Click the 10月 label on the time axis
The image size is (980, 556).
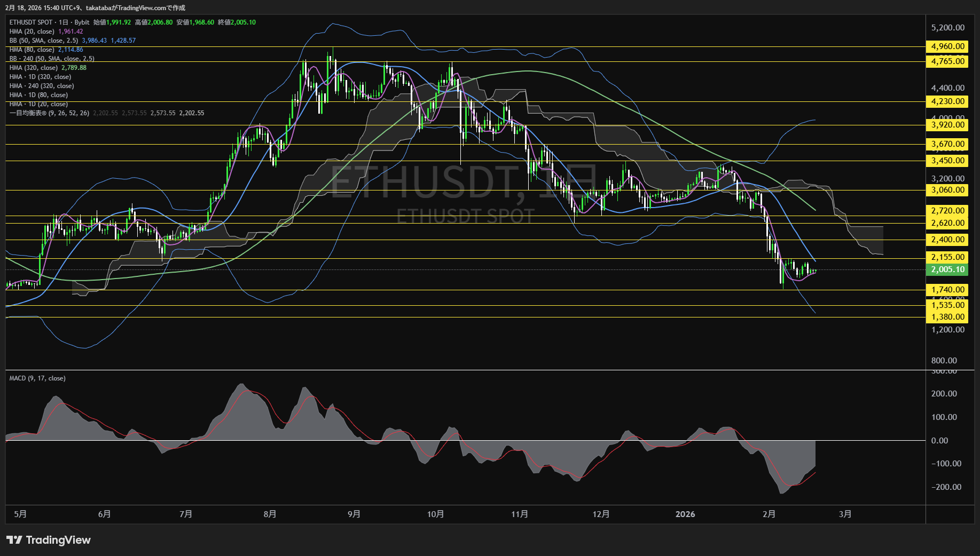[435, 514]
